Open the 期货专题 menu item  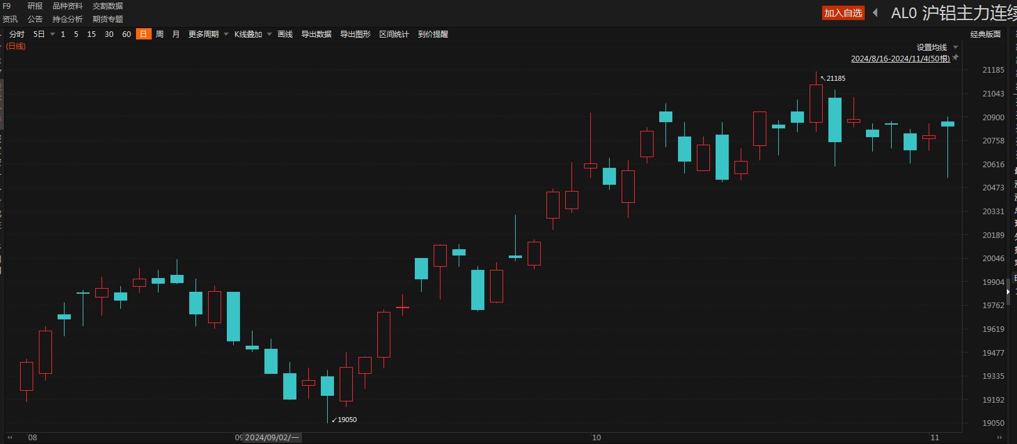coord(108,19)
